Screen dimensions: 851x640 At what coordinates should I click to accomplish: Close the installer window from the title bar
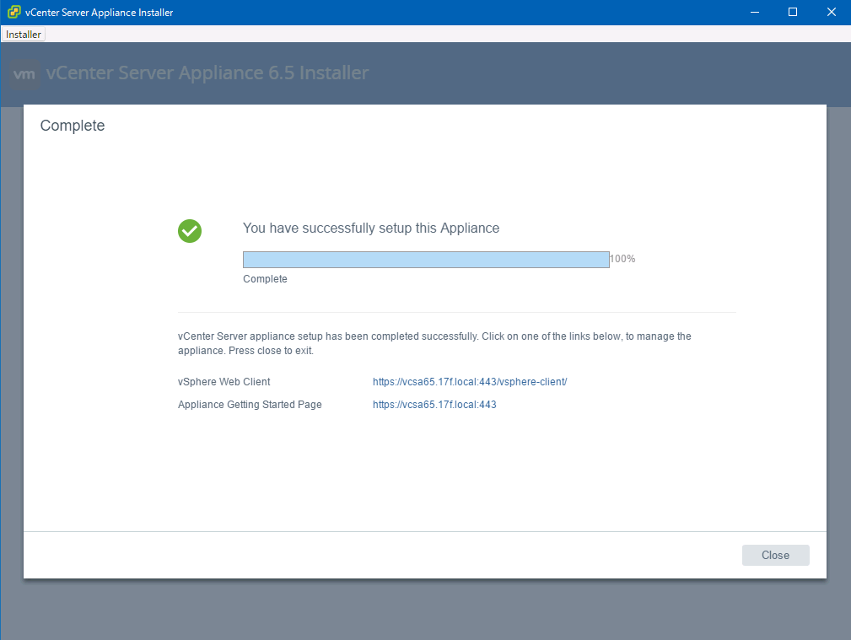coord(831,12)
